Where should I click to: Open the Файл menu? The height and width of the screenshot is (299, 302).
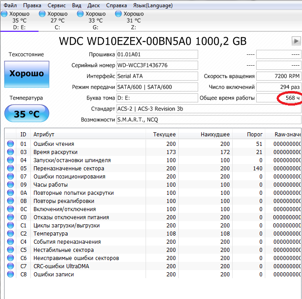[10, 5]
